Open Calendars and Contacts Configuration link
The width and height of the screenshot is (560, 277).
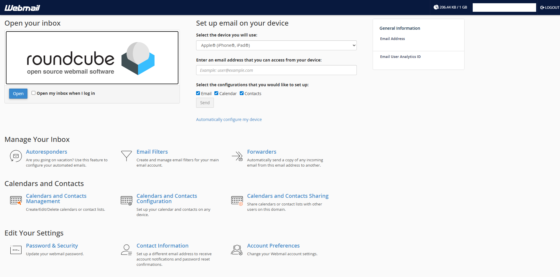[167, 199]
